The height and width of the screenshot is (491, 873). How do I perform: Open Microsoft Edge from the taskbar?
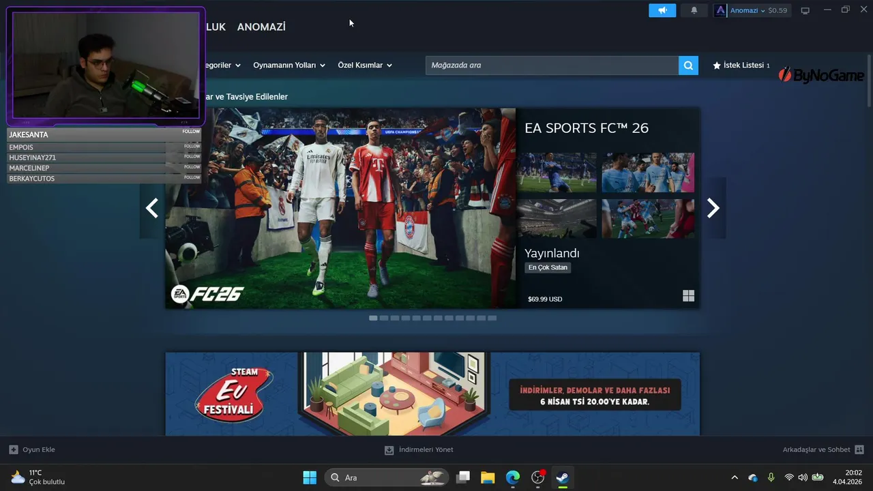pos(513,477)
